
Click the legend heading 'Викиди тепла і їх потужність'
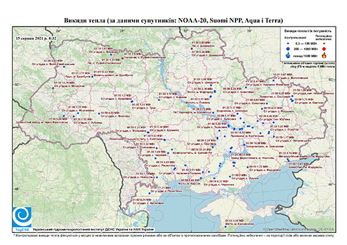[308, 31]
